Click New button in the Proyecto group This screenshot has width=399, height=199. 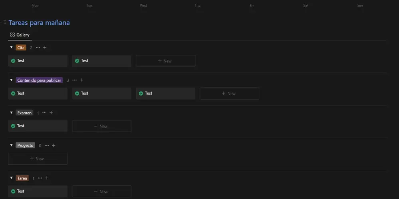pos(38,159)
